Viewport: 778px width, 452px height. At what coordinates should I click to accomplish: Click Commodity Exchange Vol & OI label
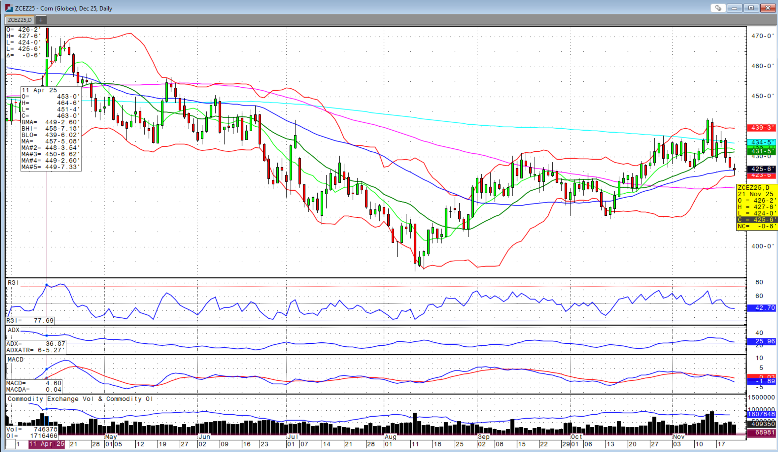click(80, 399)
